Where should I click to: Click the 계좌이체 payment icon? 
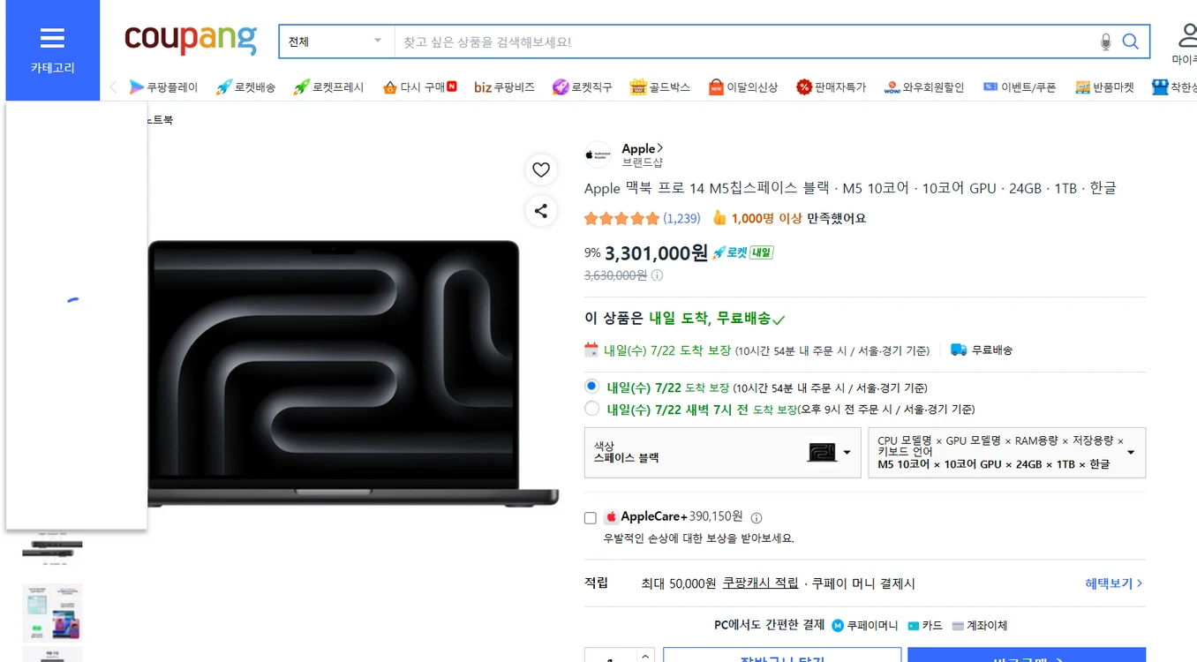point(958,626)
